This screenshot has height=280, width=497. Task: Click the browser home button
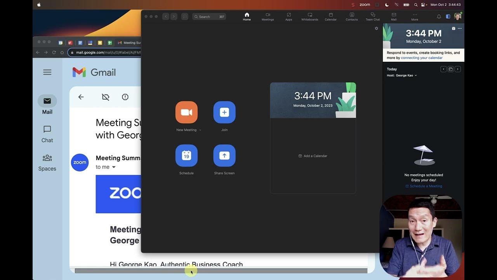pos(62,52)
